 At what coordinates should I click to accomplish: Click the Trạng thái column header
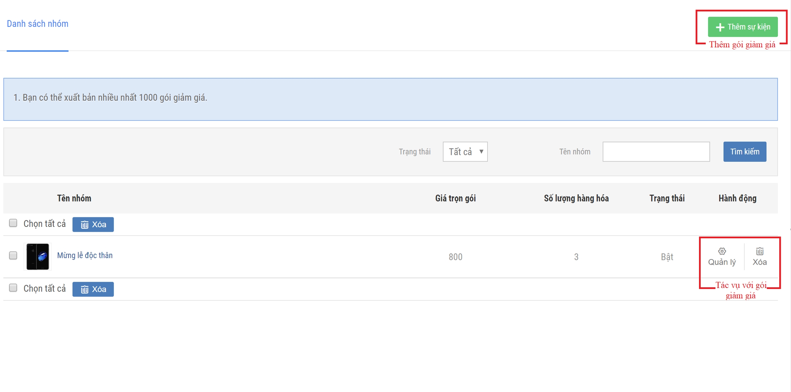667,198
